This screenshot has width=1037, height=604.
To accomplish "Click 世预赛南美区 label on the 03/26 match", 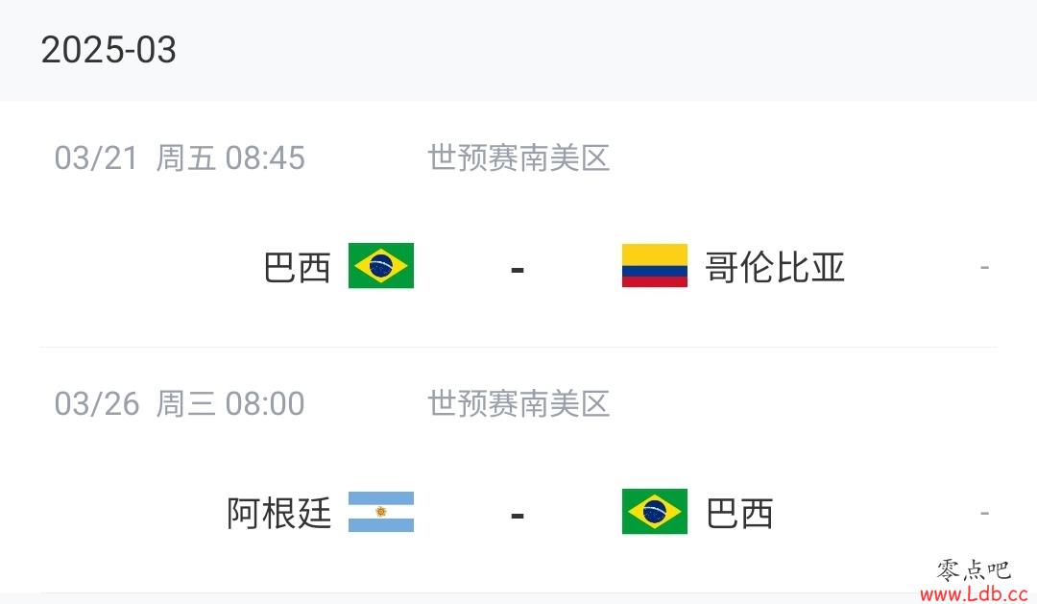I will [518, 403].
